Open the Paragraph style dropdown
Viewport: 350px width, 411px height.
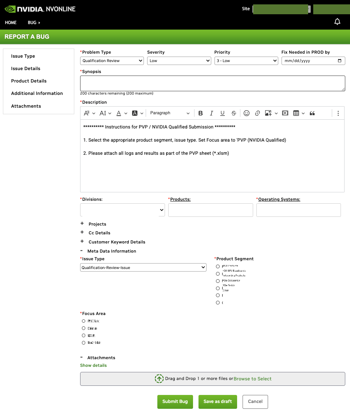pos(170,113)
